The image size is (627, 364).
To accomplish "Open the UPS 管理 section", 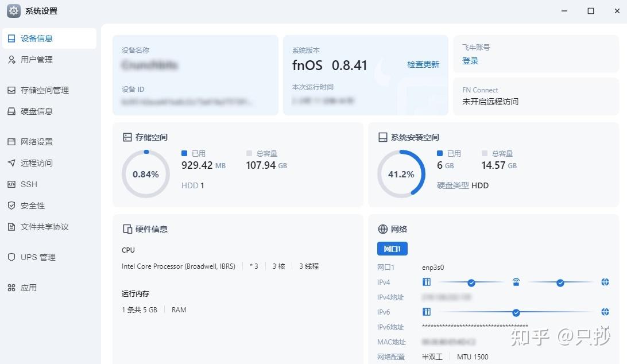I will click(x=38, y=257).
